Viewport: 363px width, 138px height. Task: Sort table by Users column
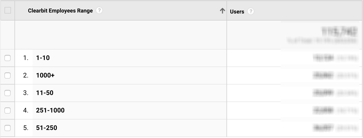click(237, 11)
